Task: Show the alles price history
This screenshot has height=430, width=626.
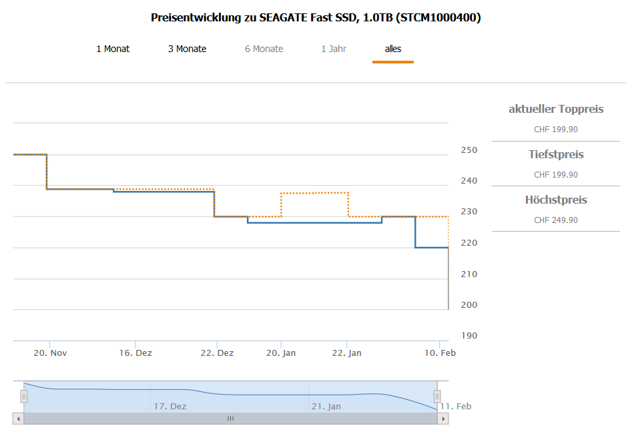Action: pos(393,49)
